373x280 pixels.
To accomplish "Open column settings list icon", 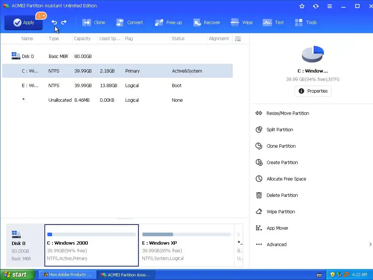I will click(238, 39).
